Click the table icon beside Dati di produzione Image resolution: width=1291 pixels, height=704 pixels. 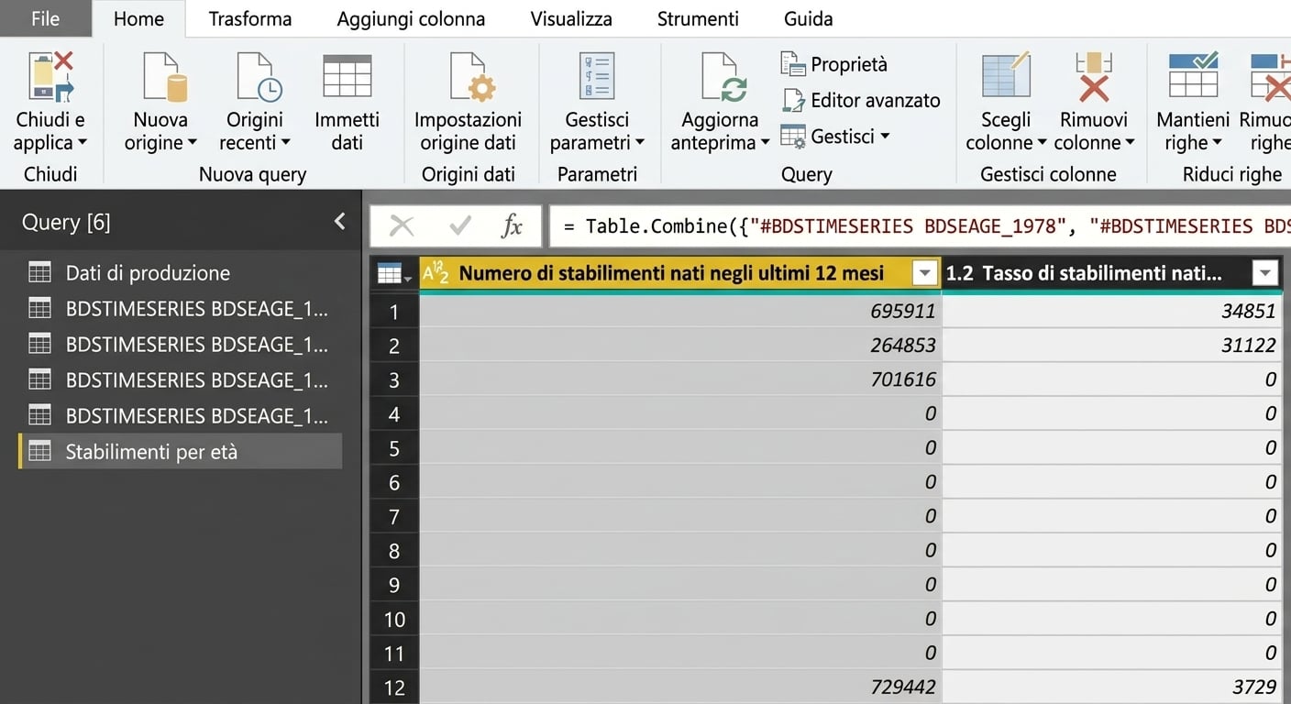tap(39, 272)
